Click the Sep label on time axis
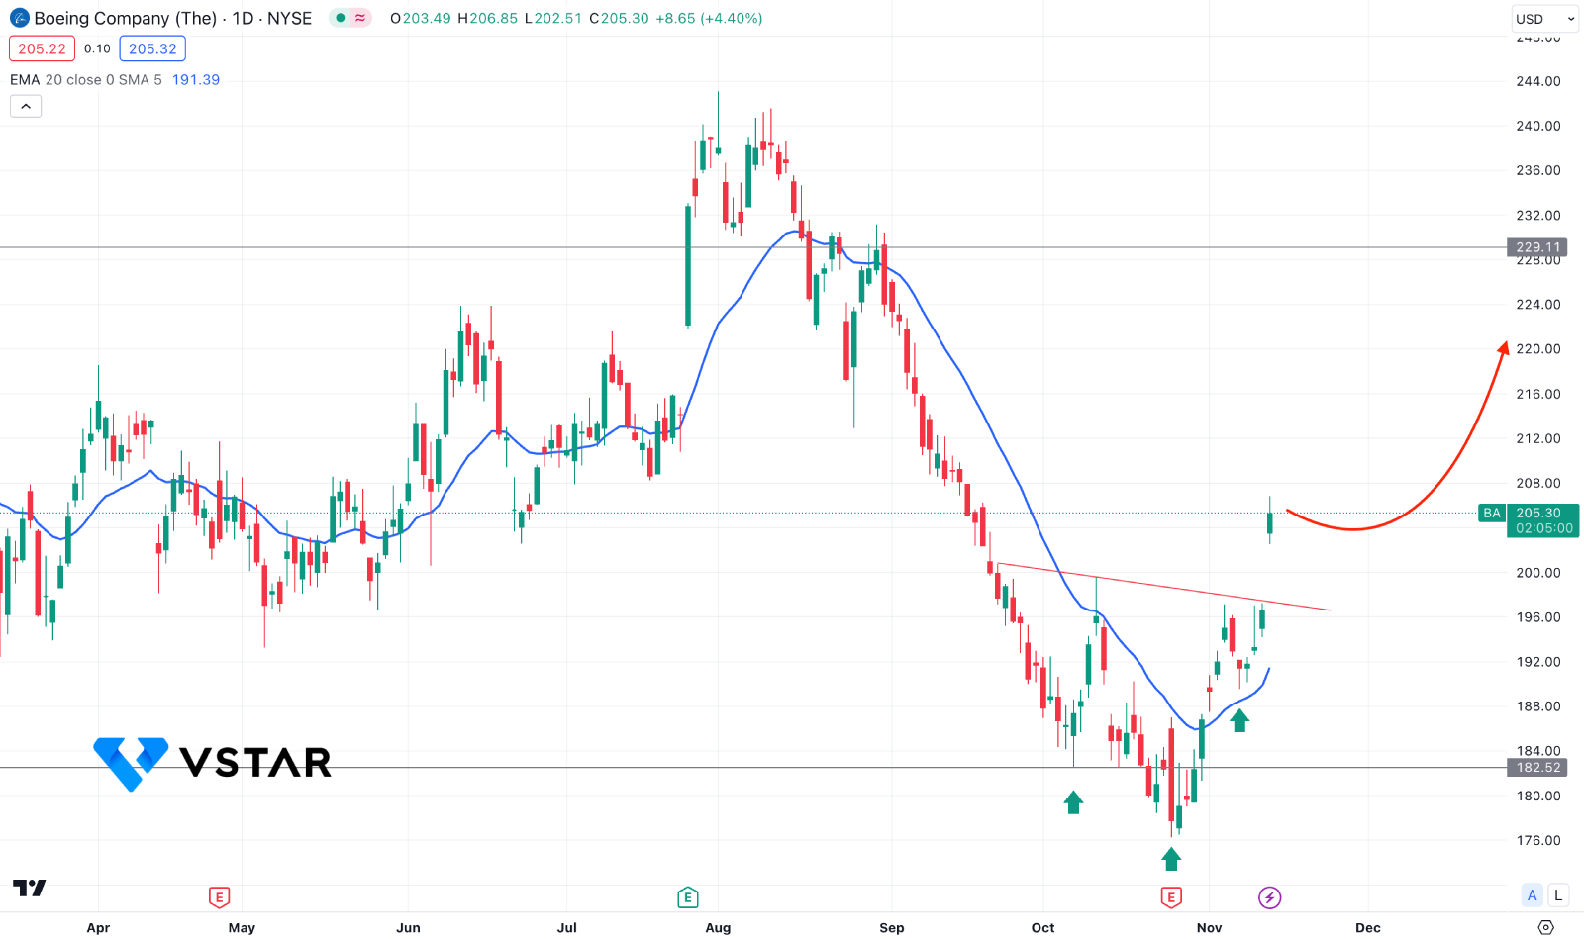The height and width of the screenshot is (939, 1584). [x=892, y=927]
